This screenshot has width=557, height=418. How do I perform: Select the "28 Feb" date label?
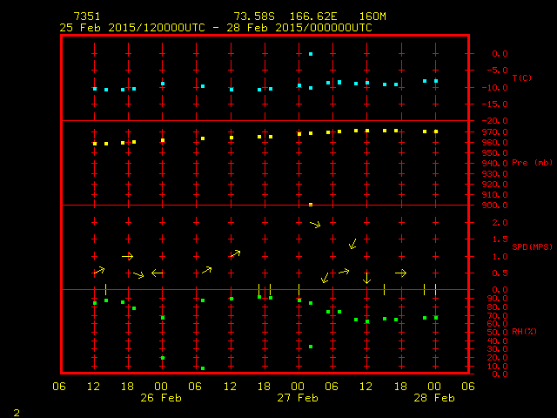pyautogui.click(x=433, y=398)
